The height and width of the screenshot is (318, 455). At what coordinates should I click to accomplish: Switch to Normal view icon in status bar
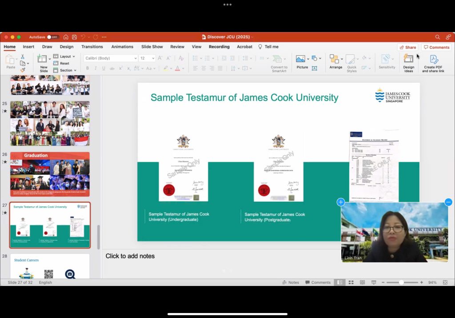point(339,282)
